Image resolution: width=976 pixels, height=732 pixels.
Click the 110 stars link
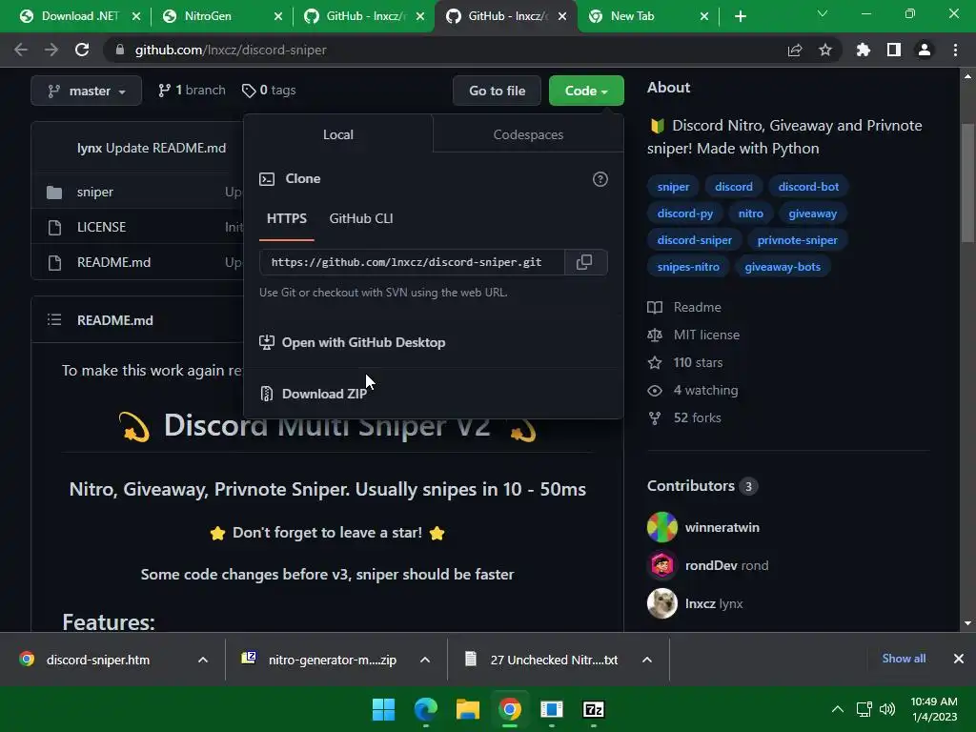tap(698, 363)
